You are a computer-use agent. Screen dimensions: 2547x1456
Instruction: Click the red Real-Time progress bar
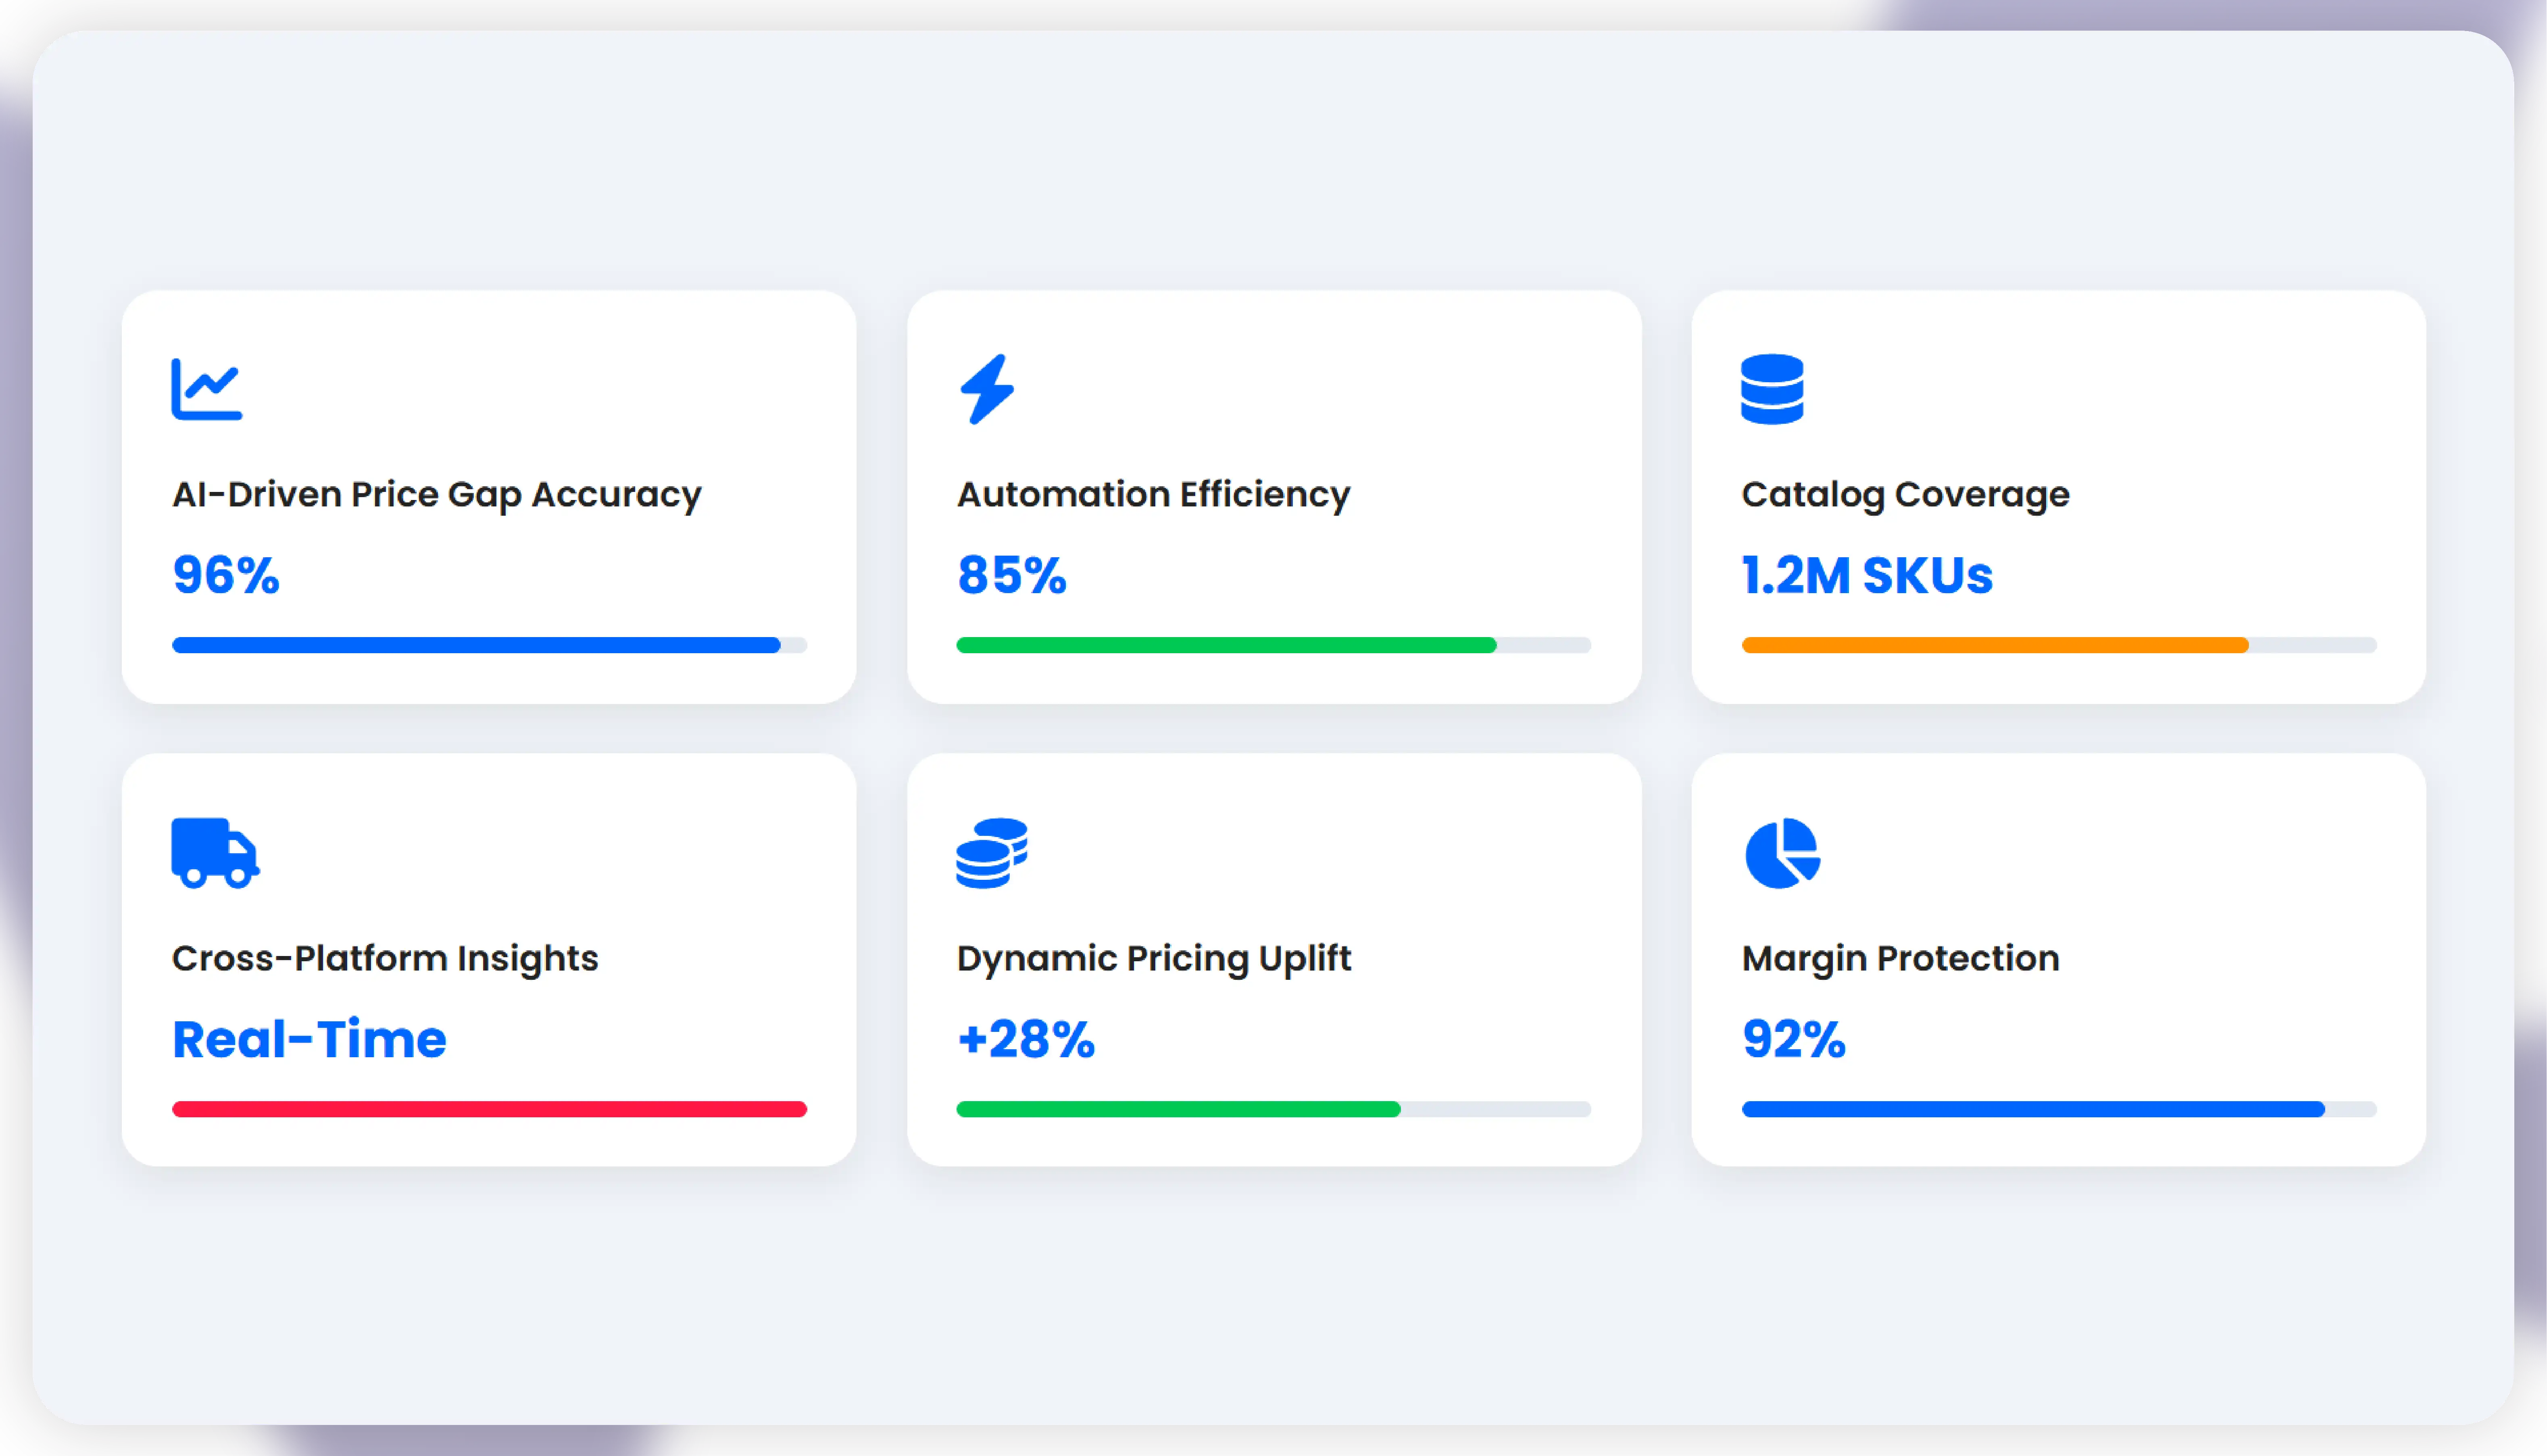[x=489, y=1109]
